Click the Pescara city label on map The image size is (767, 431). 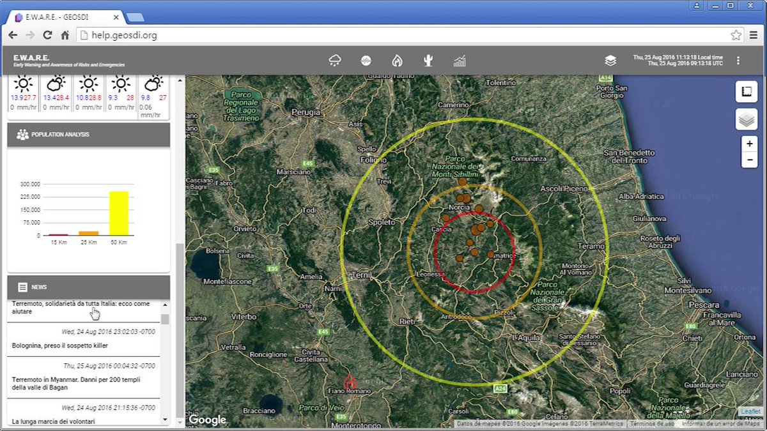point(705,305)
